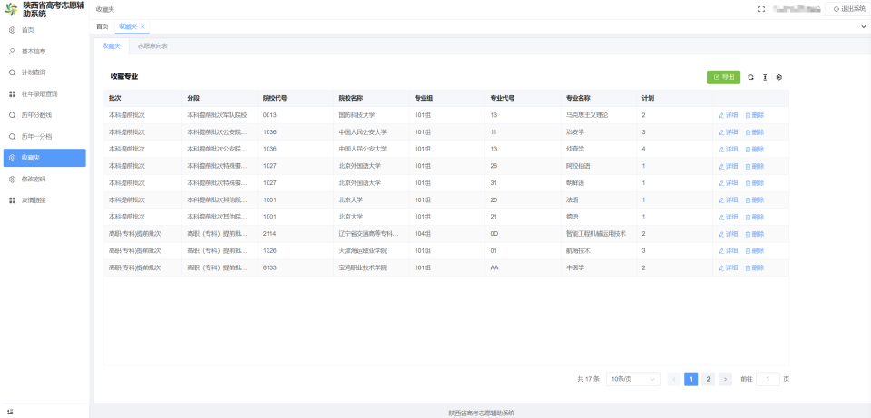Delete the 阿拉伯语 row
This screenshot has height=418, width=871.
pos(755,166)
